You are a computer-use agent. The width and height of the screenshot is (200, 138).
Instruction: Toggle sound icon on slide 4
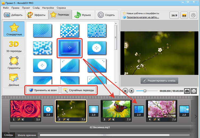(x=159, y=119)
